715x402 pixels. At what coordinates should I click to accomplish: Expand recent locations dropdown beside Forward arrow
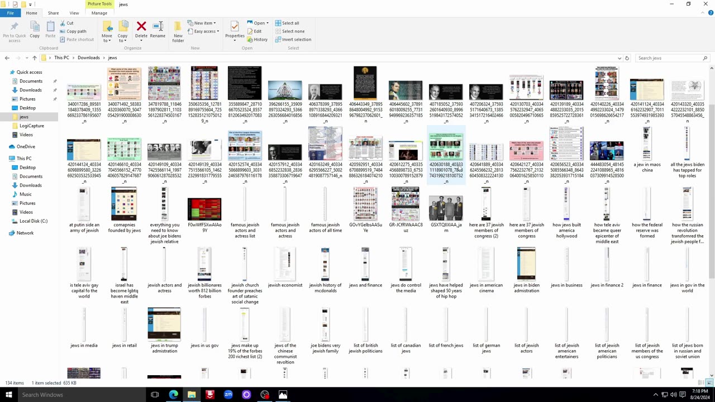click(26, 58)
